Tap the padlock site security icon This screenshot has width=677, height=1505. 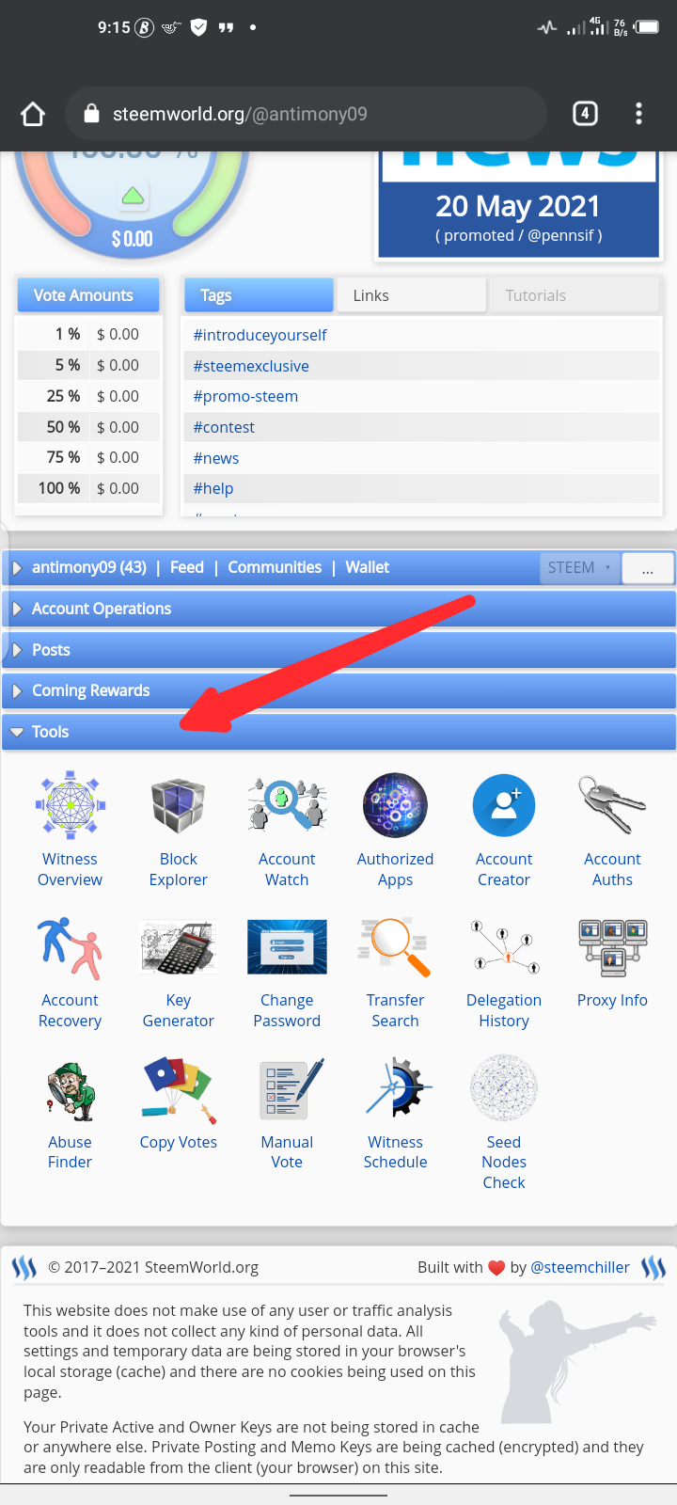(x=91, y=114)
